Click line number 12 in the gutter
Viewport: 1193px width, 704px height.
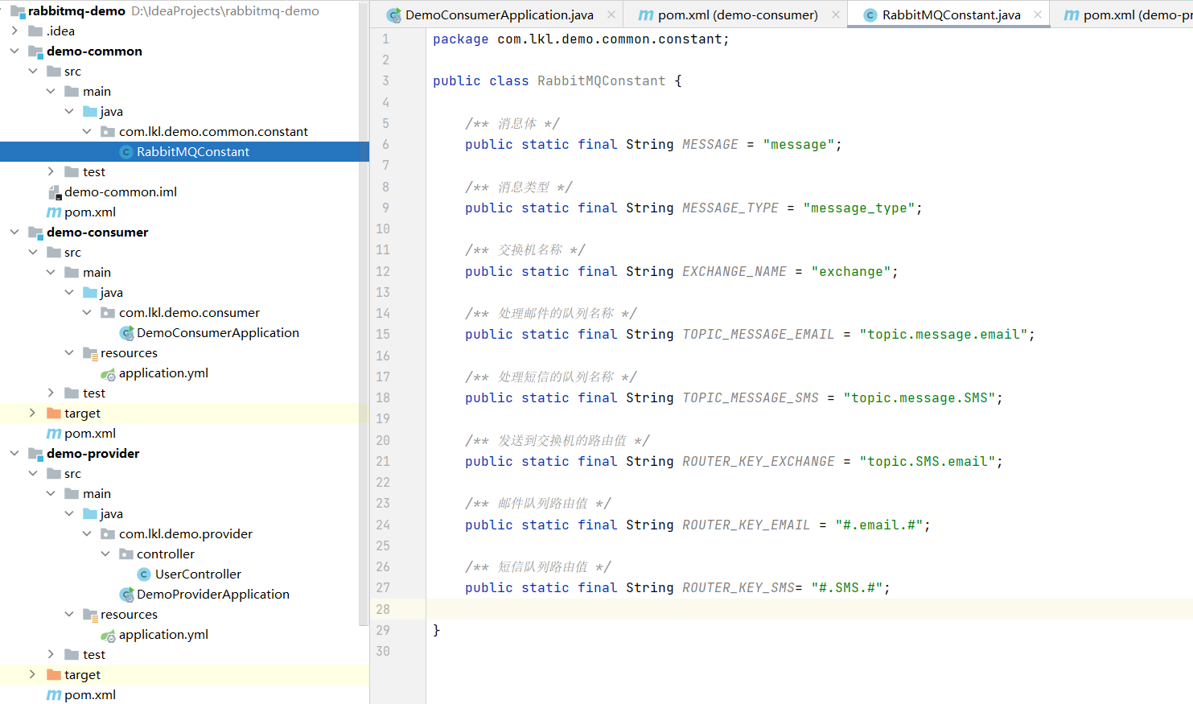(383, 272)
